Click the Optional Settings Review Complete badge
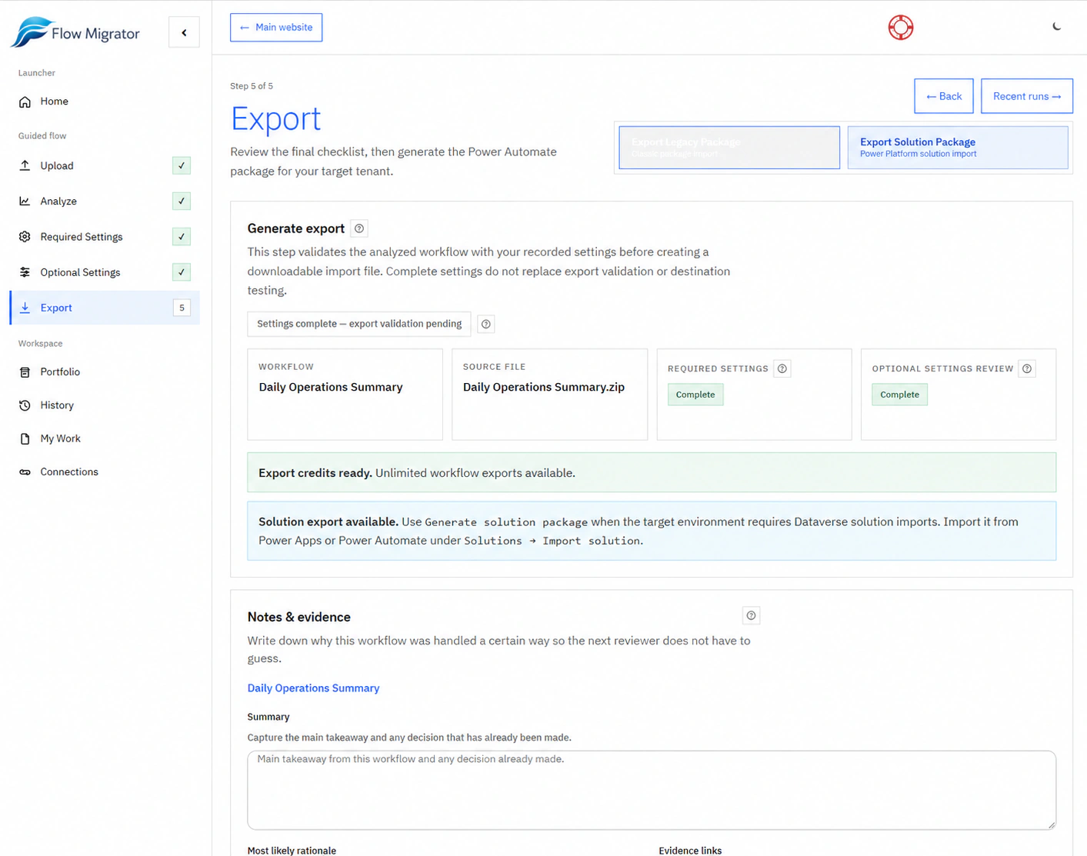The image size is (1087, 856). point(899,395)
